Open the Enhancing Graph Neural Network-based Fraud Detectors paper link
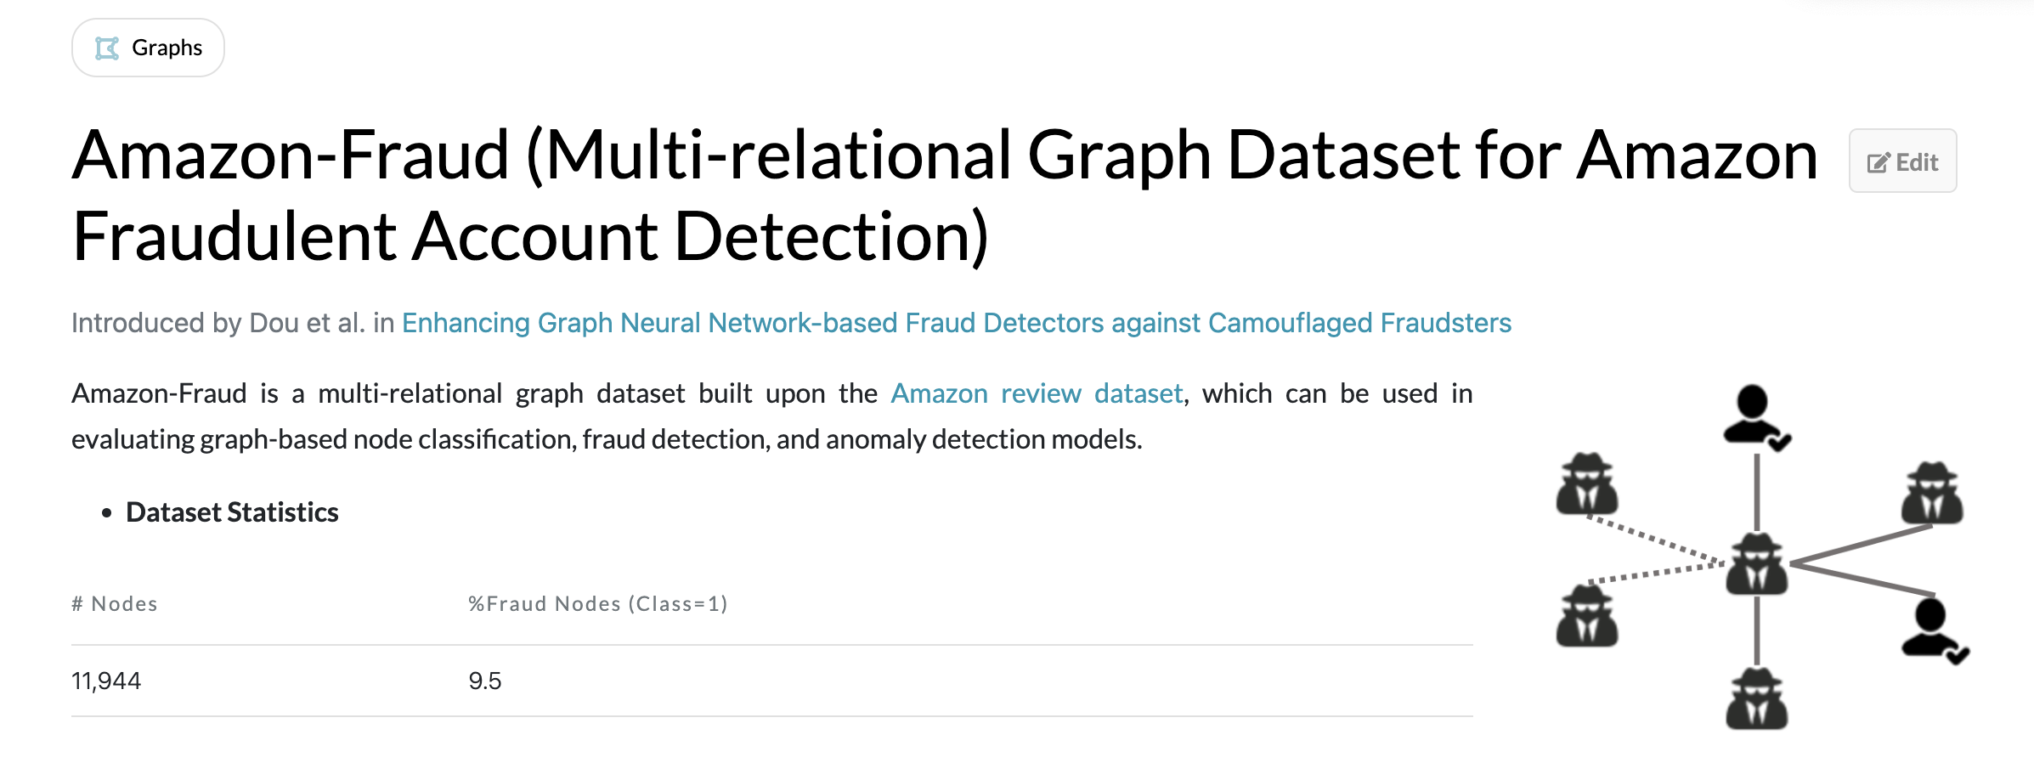 (957, 323)
